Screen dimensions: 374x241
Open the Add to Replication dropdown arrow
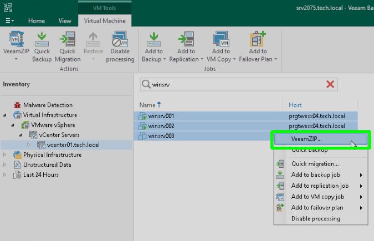[202, 59]
